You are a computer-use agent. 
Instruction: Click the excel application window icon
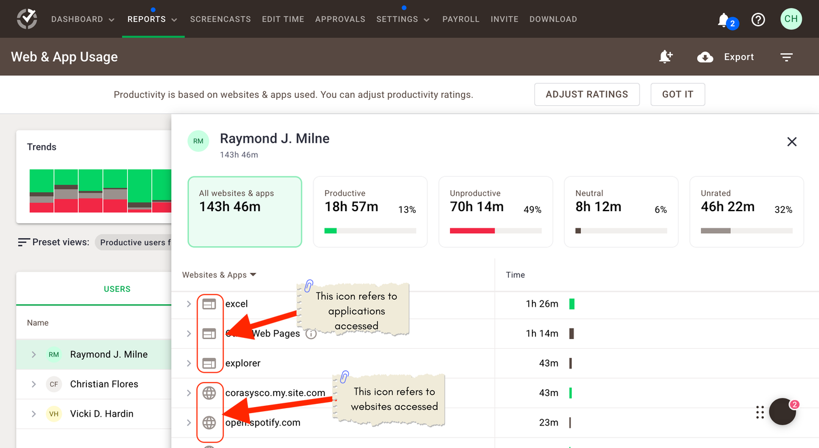(209, 304)
